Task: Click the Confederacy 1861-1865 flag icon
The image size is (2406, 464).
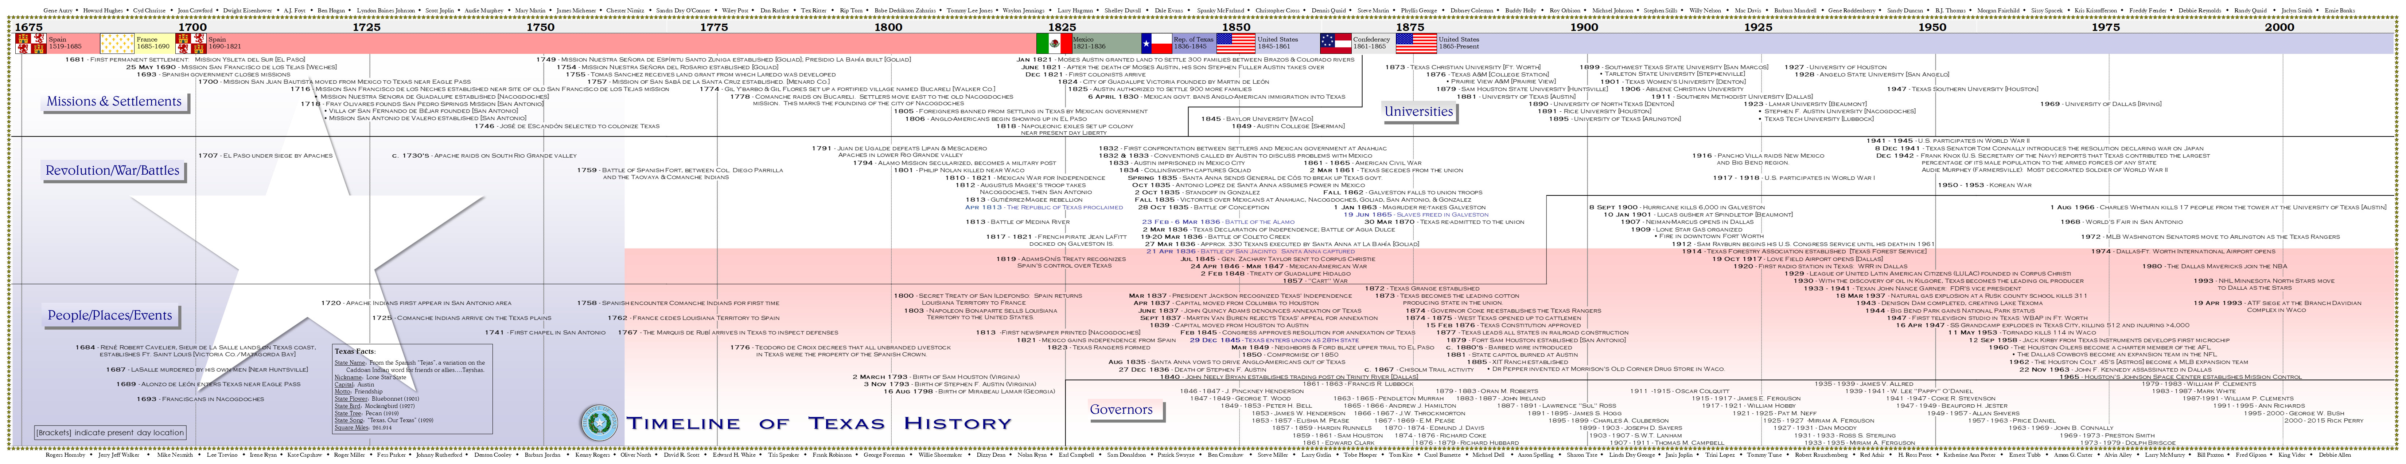Action: coord(1336,41)
